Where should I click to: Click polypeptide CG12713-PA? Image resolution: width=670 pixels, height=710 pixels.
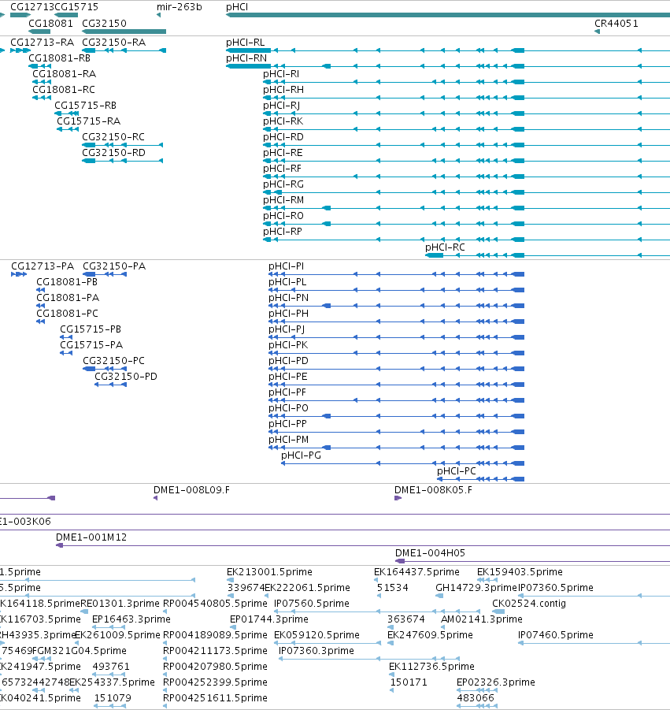[43, 266]
